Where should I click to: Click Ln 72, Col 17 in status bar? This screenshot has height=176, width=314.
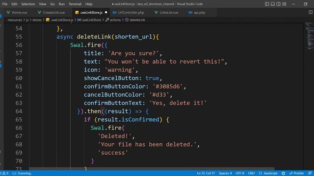pos(206,173)
